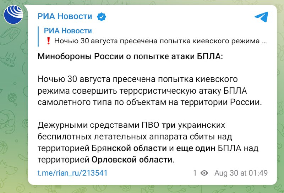This screenshot has height=193, width=284.
Task: Click the headline Минобороны России о попытке атаки
Action: (x=131, y=57)
